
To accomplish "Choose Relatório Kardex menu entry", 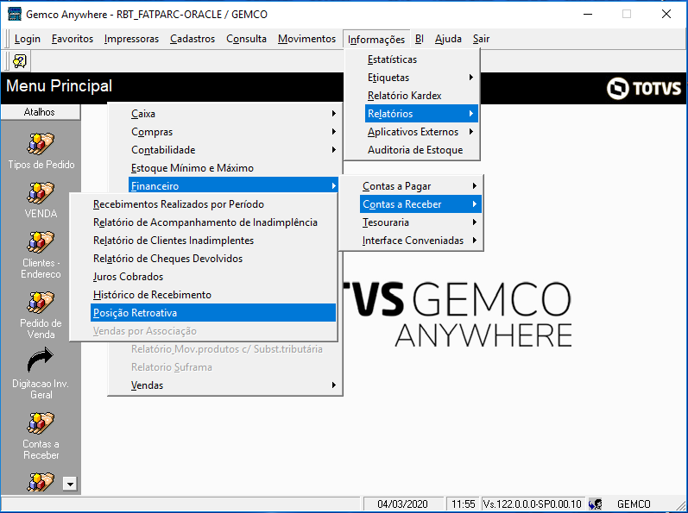I will point(421,96).
